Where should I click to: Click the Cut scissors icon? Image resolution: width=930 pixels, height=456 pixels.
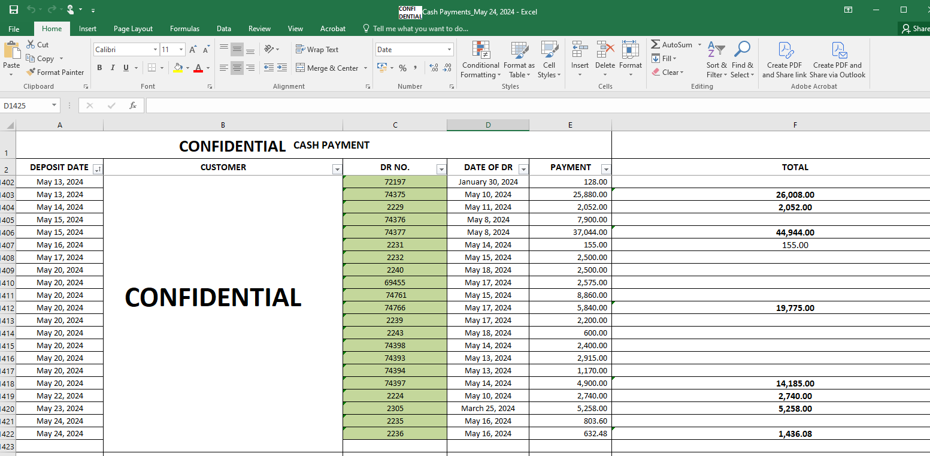click(x=31, y=44)
